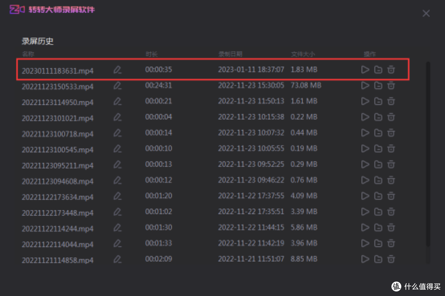This screenshot has width=445, height=296.
Task: Delete the 20221122173448.mp4 recording
Action: pos(391,212)
